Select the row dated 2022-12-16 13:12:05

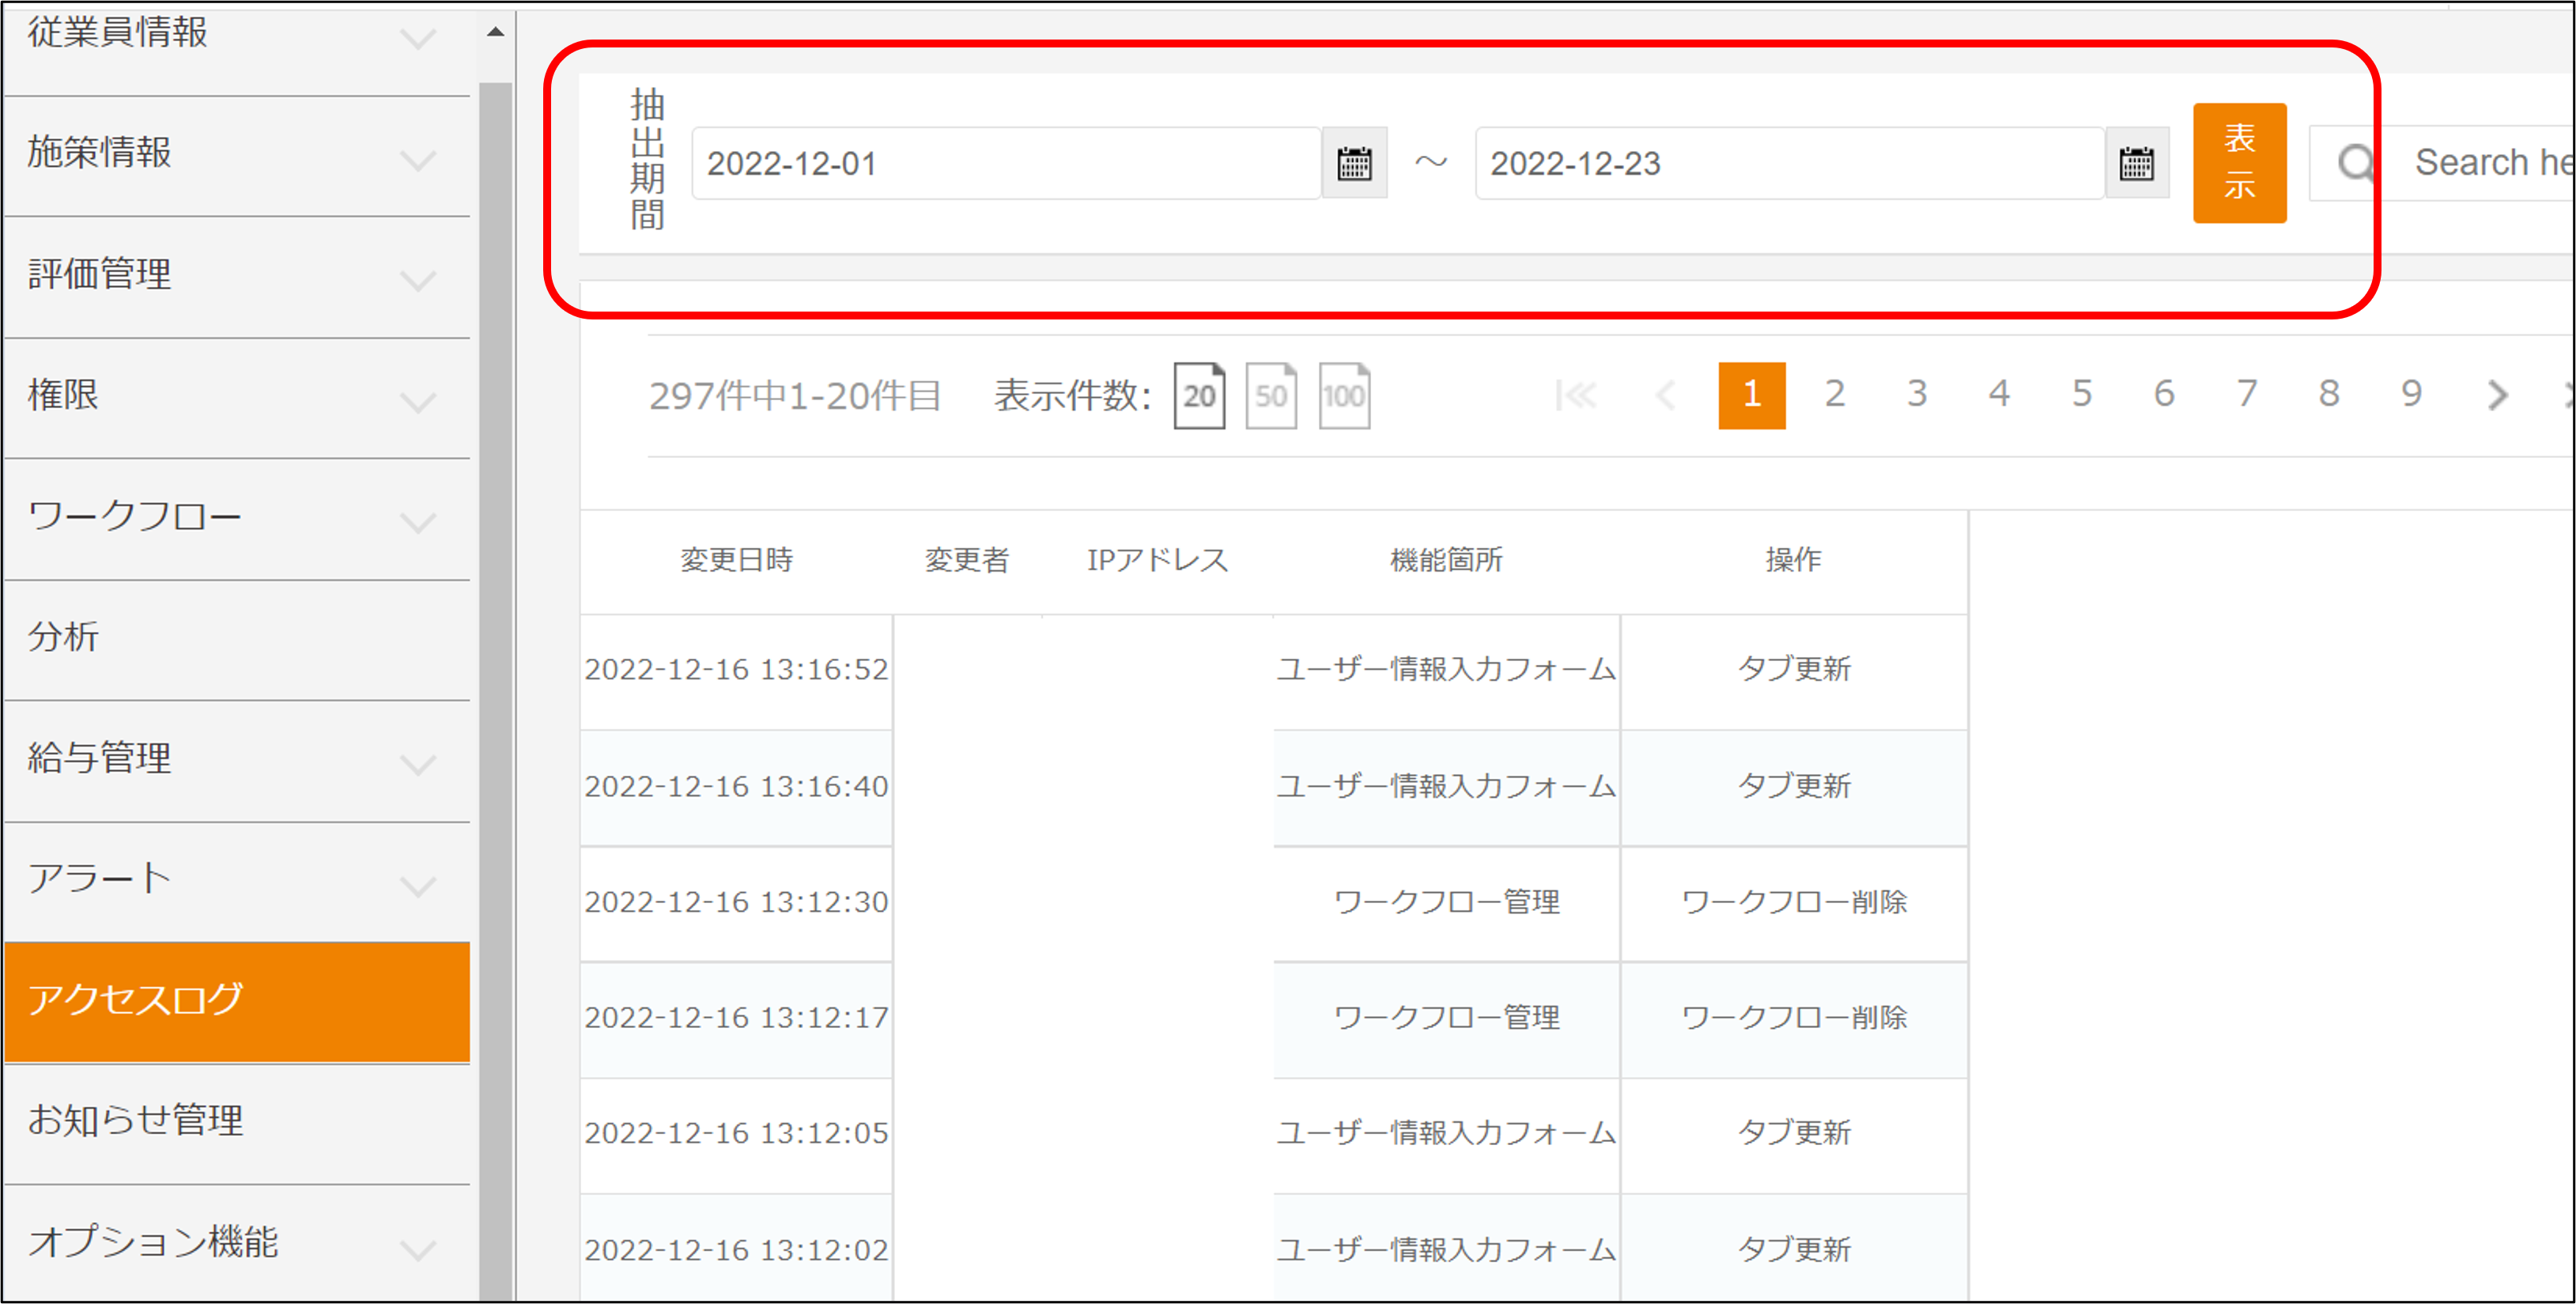tap(1273, 1135)
